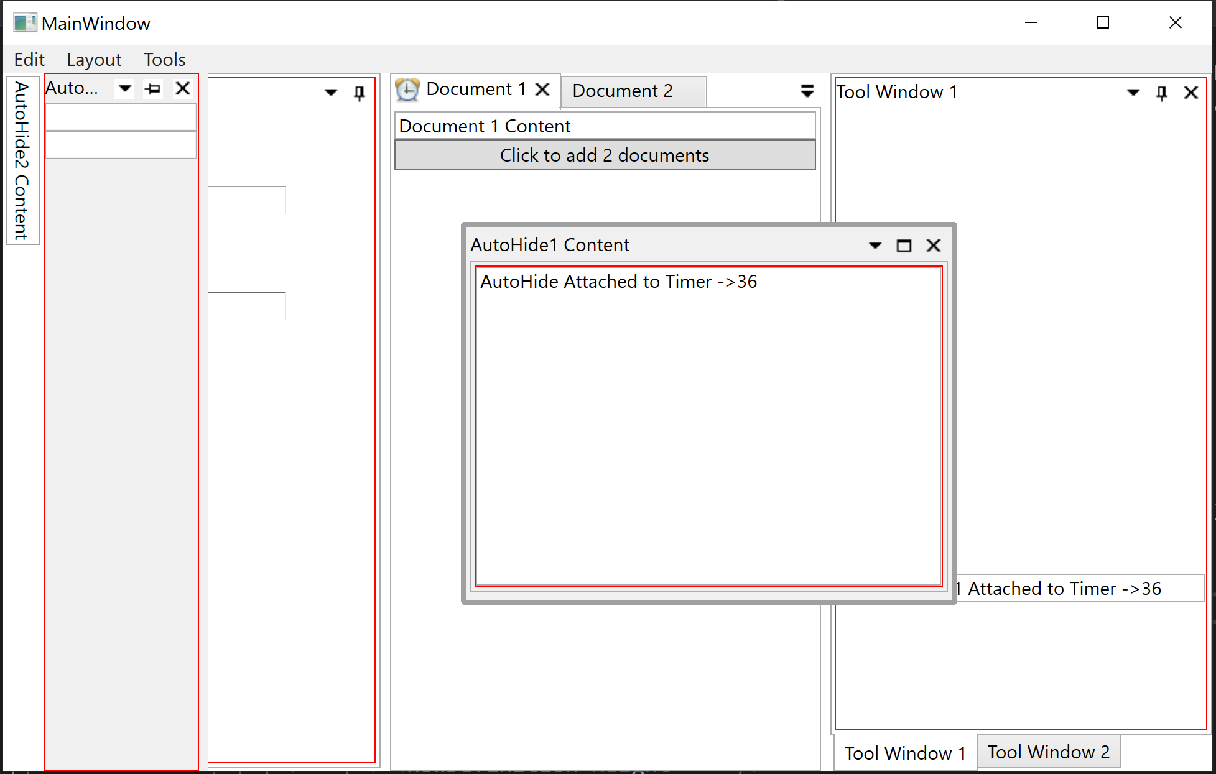Open the Auto... panel dropdown arrow
The width and height of the screenshot is (1216, 774).
pos(124,89)
